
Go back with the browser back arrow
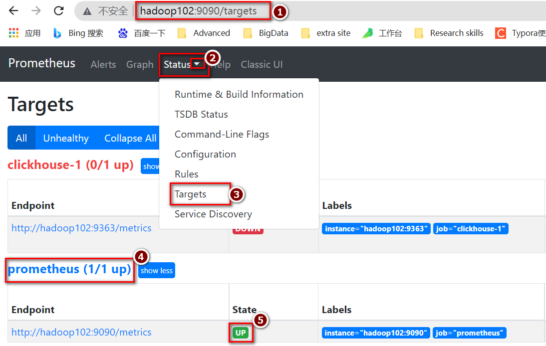pyautogui.click(x=13, y=11)
